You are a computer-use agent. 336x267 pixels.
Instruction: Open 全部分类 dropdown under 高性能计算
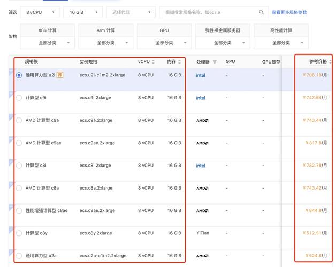tap(281, 43)
